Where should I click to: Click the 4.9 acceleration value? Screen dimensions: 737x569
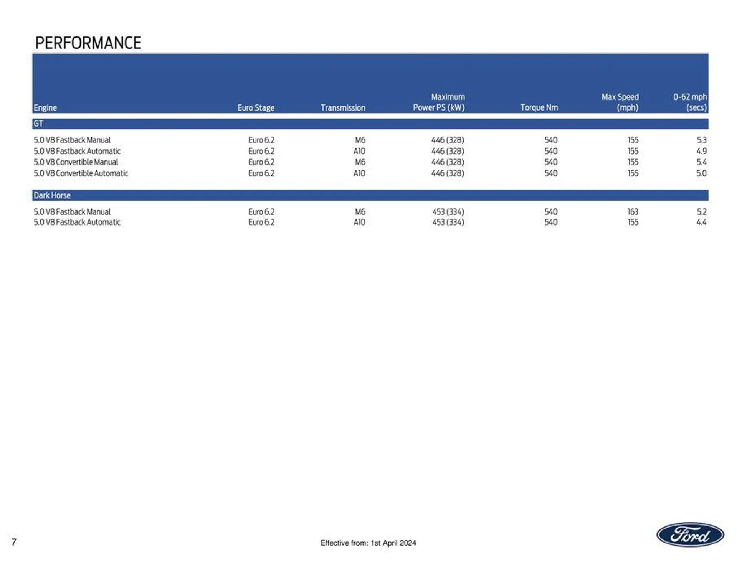point(702,151)
